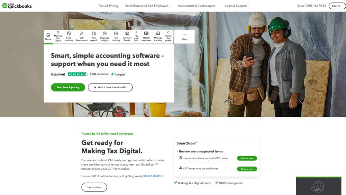Open the Connect banks icon
Image resolution: width=346 pixels, height=195 pixels.
[x=127, y=34]
